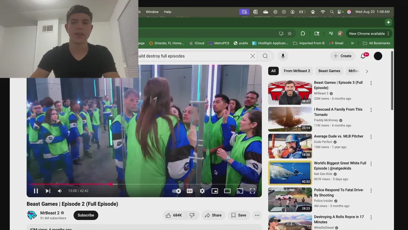
Task: Open the miniplayer
Action: click(215, 191)
